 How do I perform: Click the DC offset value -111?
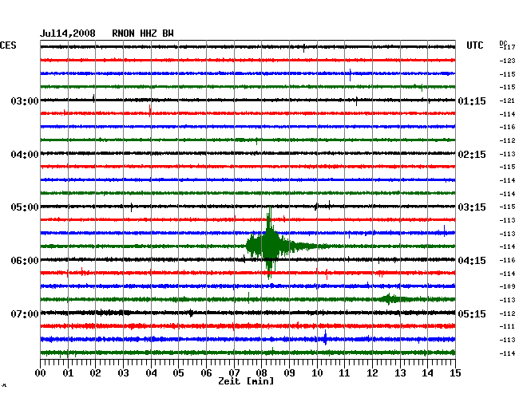507,326
